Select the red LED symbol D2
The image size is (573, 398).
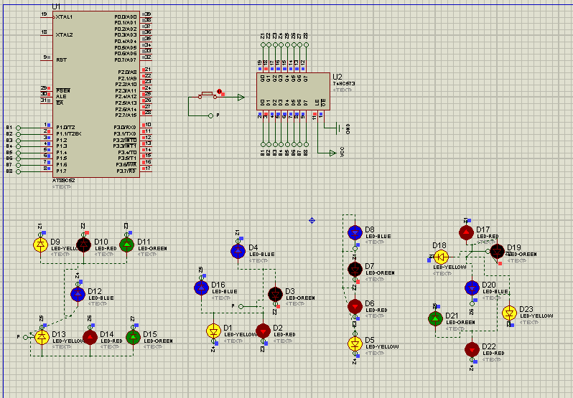click(x=263, y=331)
